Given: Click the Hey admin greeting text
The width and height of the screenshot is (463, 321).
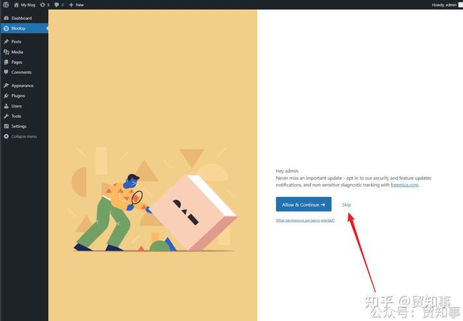Looking at the screenshot, I should point(287,170).
